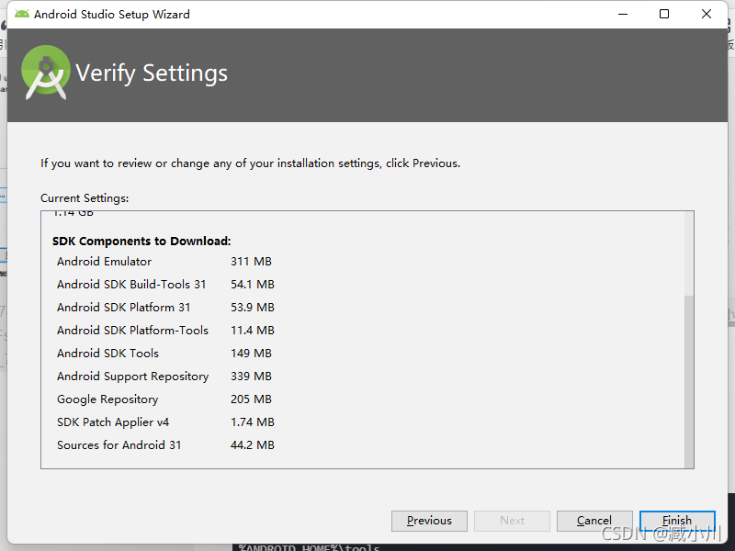
Task: Select the Android Emulator row
Action: pos(164,262)
